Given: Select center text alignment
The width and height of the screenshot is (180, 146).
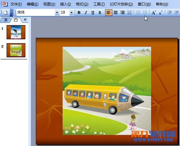Looking at the screenshot, I should (116, 12).
